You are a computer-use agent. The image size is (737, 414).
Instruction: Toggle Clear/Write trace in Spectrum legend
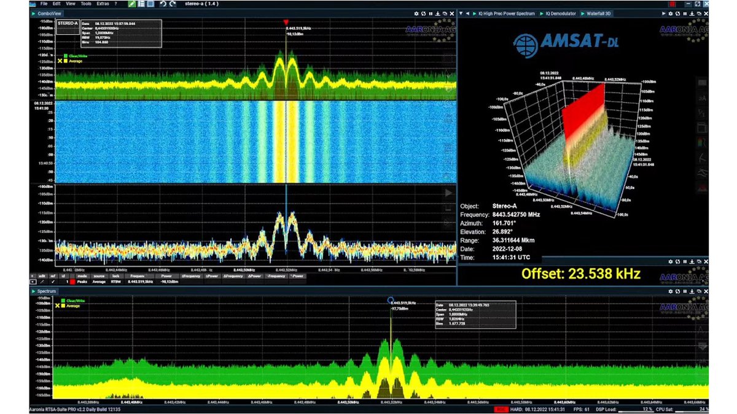coord(72,301)
